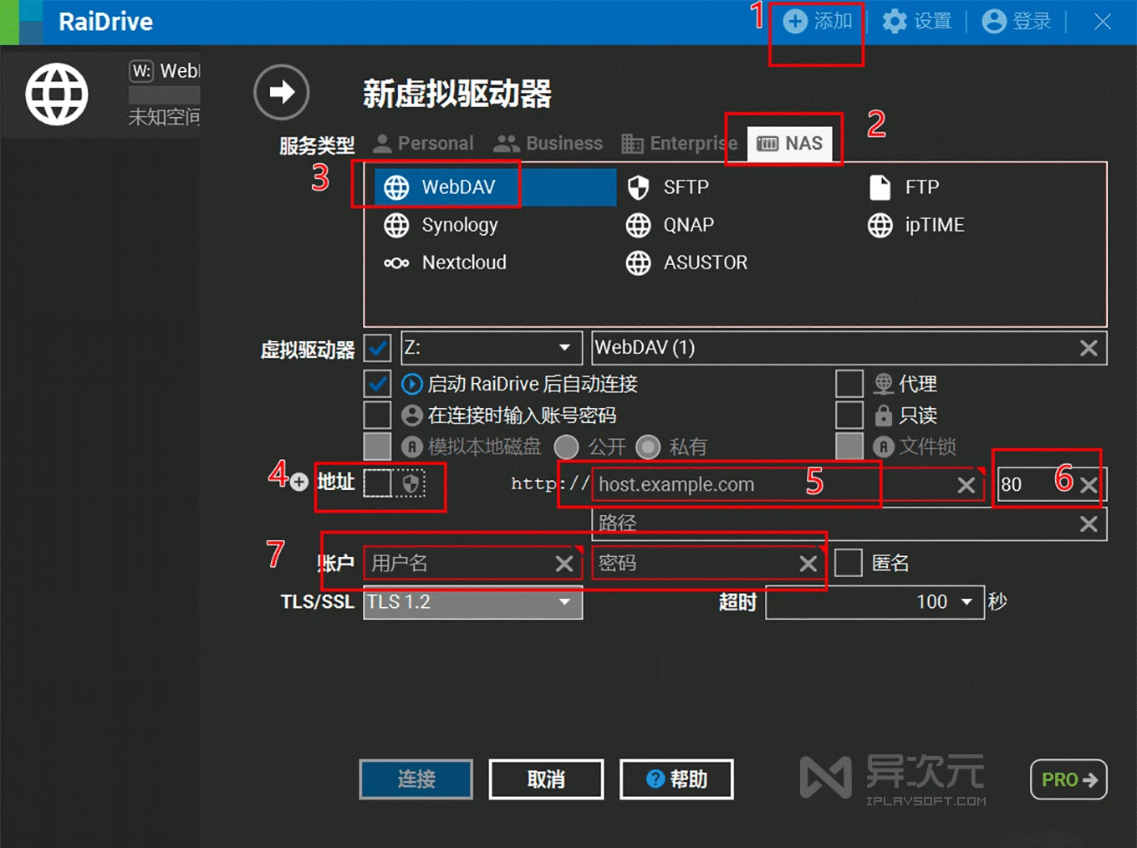Enable the 代理 proxy checkbox
The width and height of the screenshot is (1137, 848).
point(849,384)
